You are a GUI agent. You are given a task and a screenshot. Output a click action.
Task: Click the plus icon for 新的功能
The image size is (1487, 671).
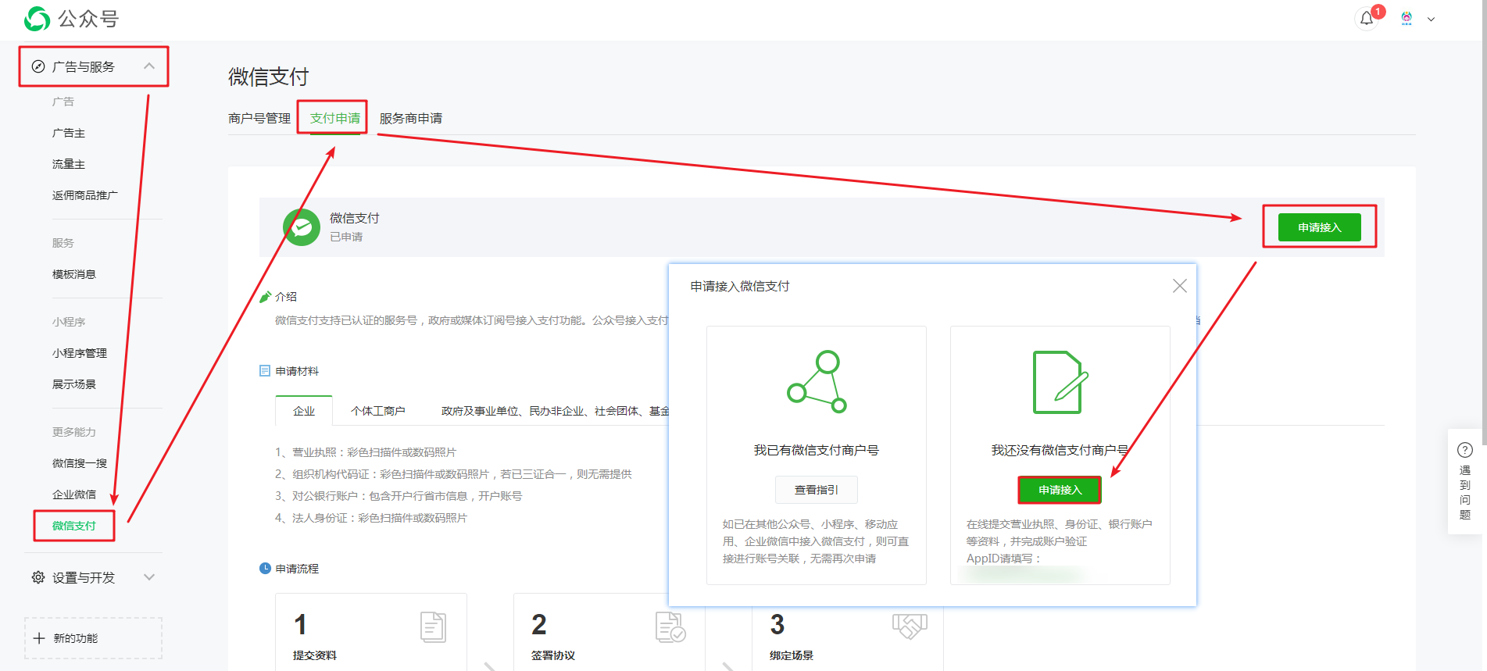[x=39, y=638]
